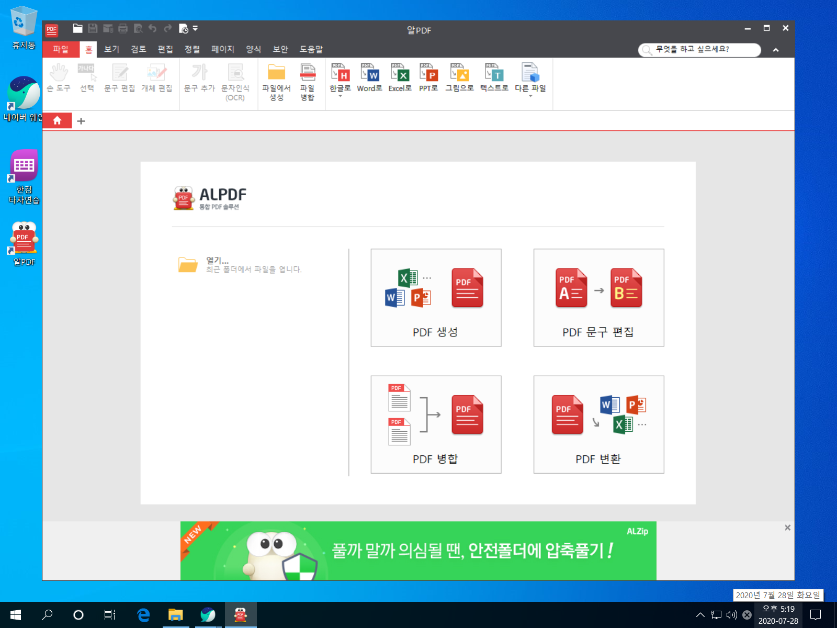The image size is (837, 628).
Task: Expand the 다른 파일 dropdown arrow
Action: coord(530,96)
